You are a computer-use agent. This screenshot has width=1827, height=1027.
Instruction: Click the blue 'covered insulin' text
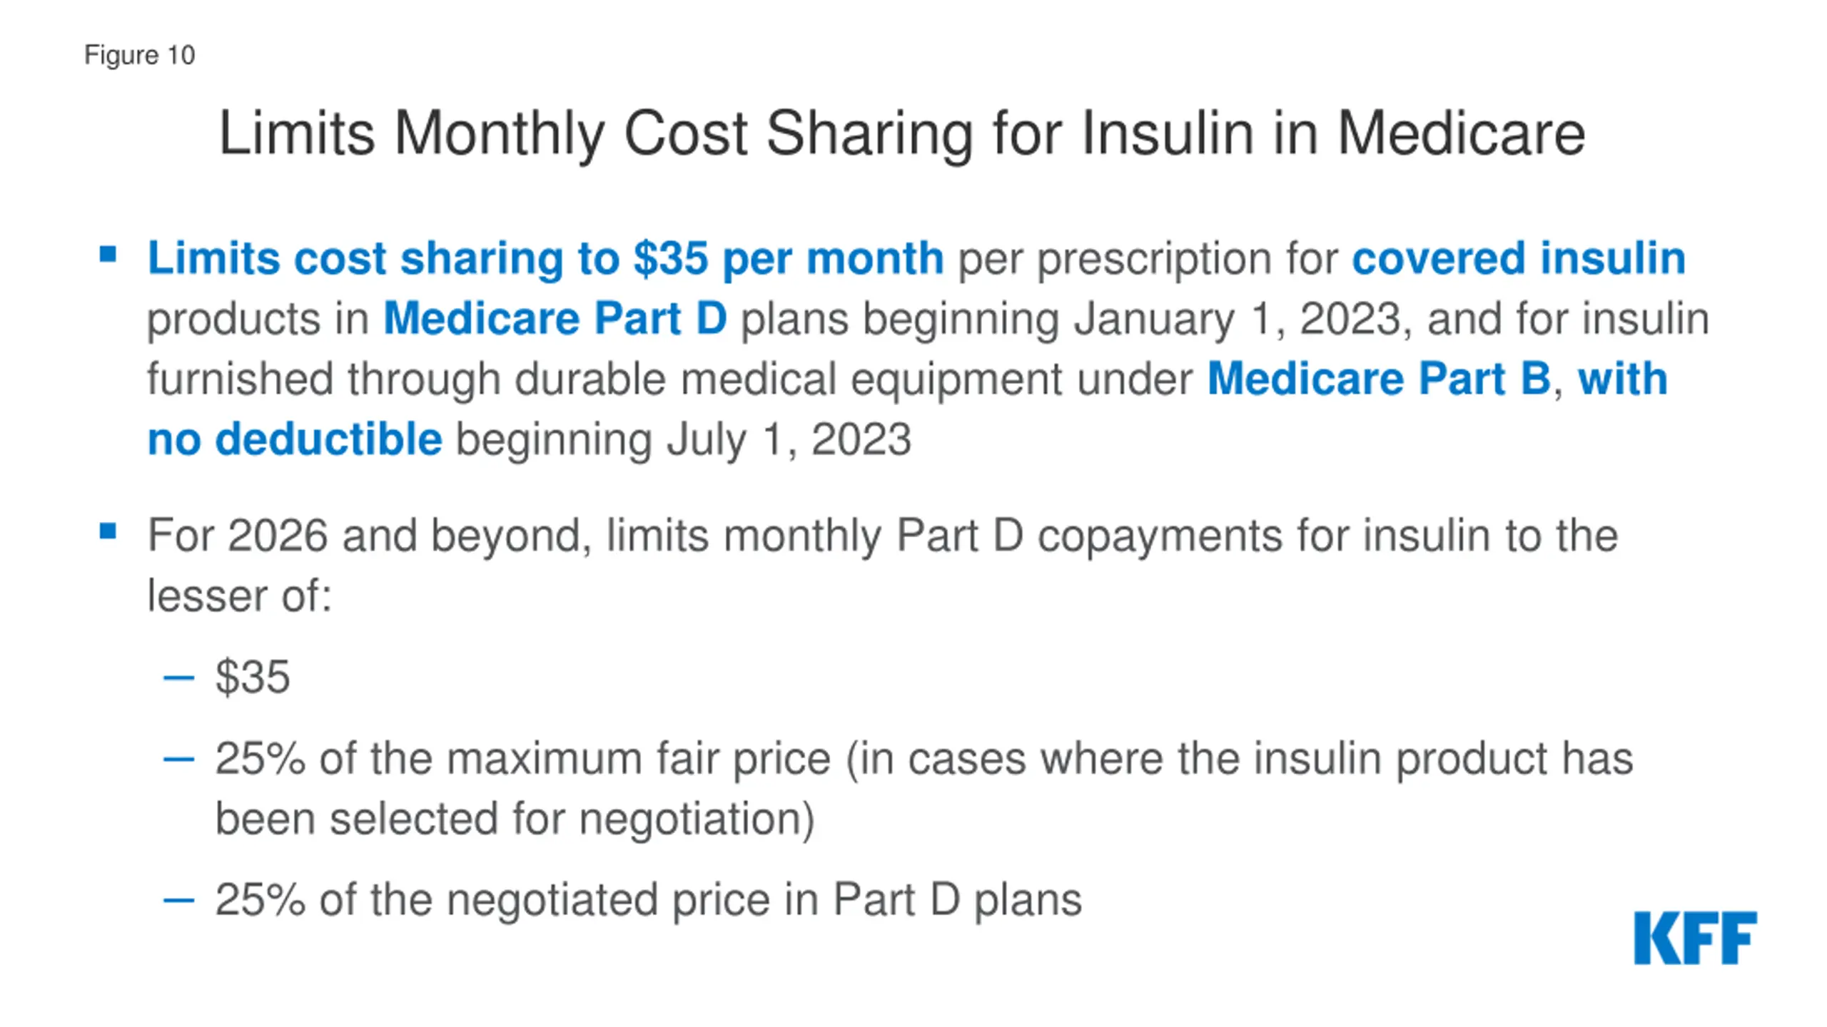pyautogui.click(x=1519, y=258)
